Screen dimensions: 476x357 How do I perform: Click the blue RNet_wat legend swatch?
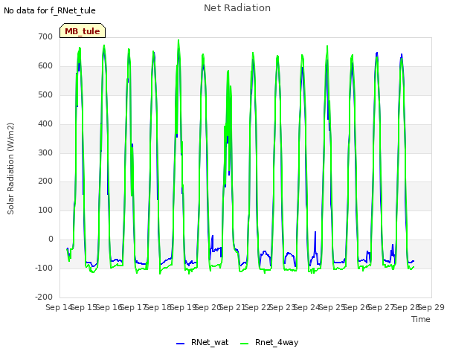[180, 344]
